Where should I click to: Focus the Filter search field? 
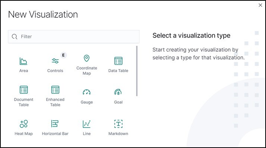pos(74,36)
